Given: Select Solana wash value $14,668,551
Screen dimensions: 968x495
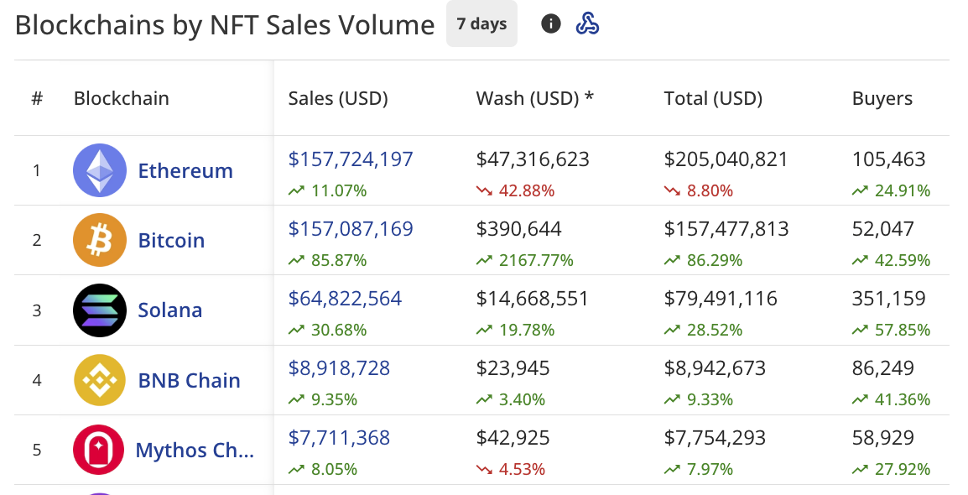Looking at the screenshot, I should point(532,299).
